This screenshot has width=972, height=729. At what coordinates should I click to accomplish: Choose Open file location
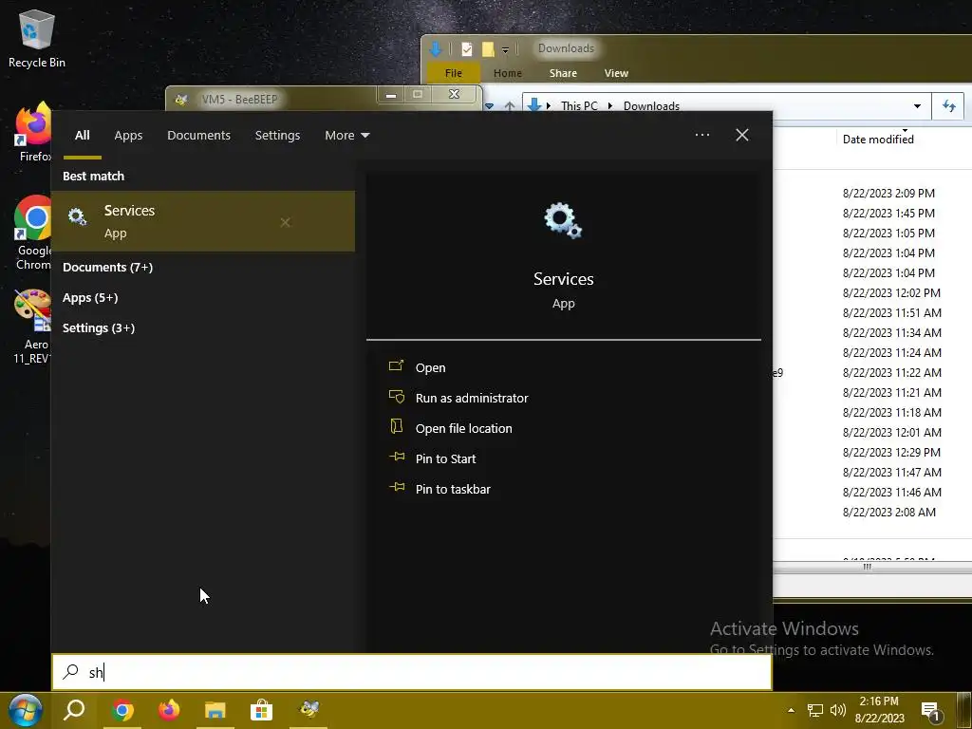point(451,428)
